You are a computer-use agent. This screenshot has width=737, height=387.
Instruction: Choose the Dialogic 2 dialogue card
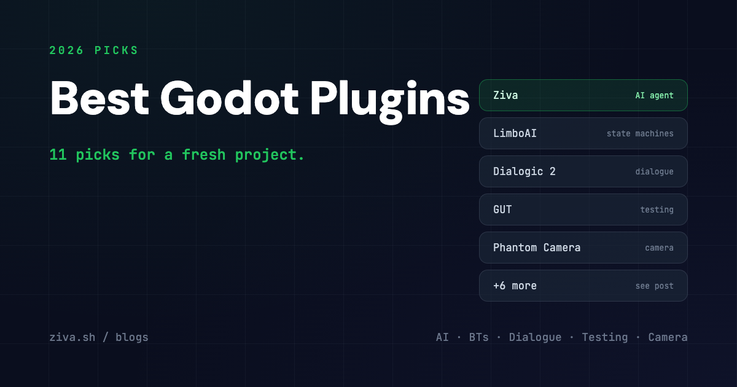coord(583,171)
